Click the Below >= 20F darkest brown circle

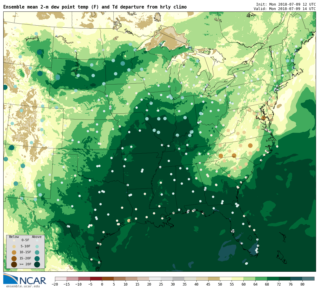point(14,265)
